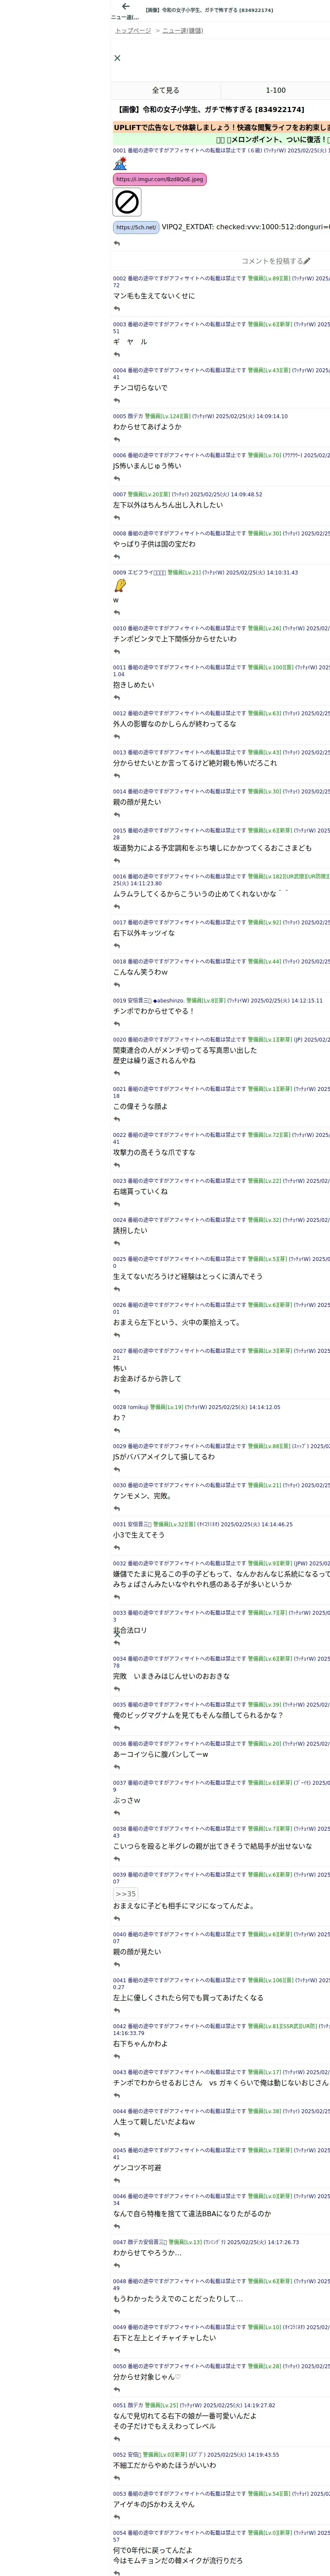Reply to post 0028 by lomikuji
Screen dimensions: 330x2576
tap(117, 1431)
